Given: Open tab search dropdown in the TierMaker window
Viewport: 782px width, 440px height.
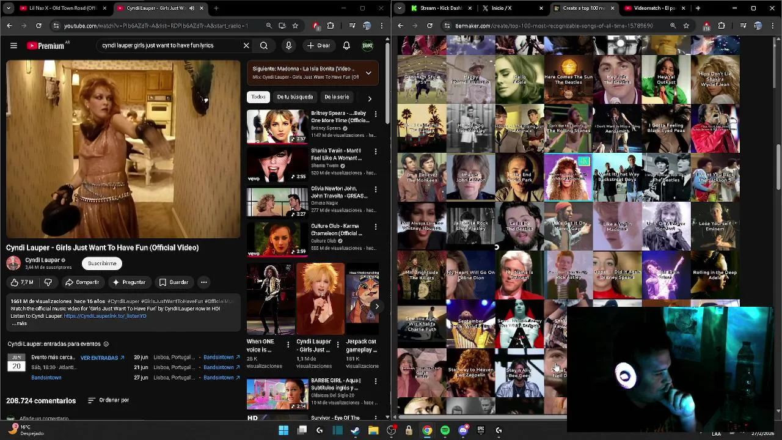Looking at the screenshot, I should tap(400, 9).
